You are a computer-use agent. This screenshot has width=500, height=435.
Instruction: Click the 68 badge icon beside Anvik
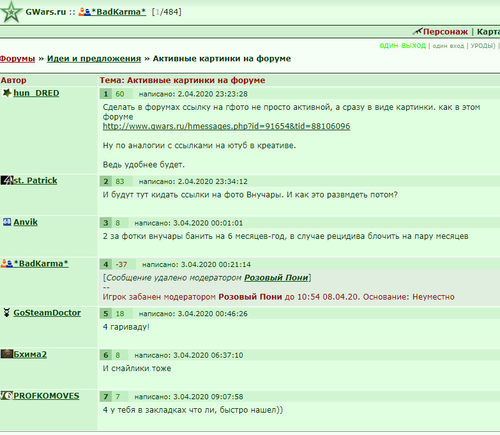tap(7, 222)
